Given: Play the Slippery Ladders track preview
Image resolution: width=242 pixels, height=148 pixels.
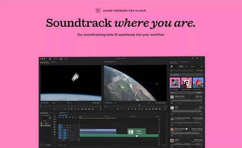Looking at the screenshot, I should [x=172, y=103].
